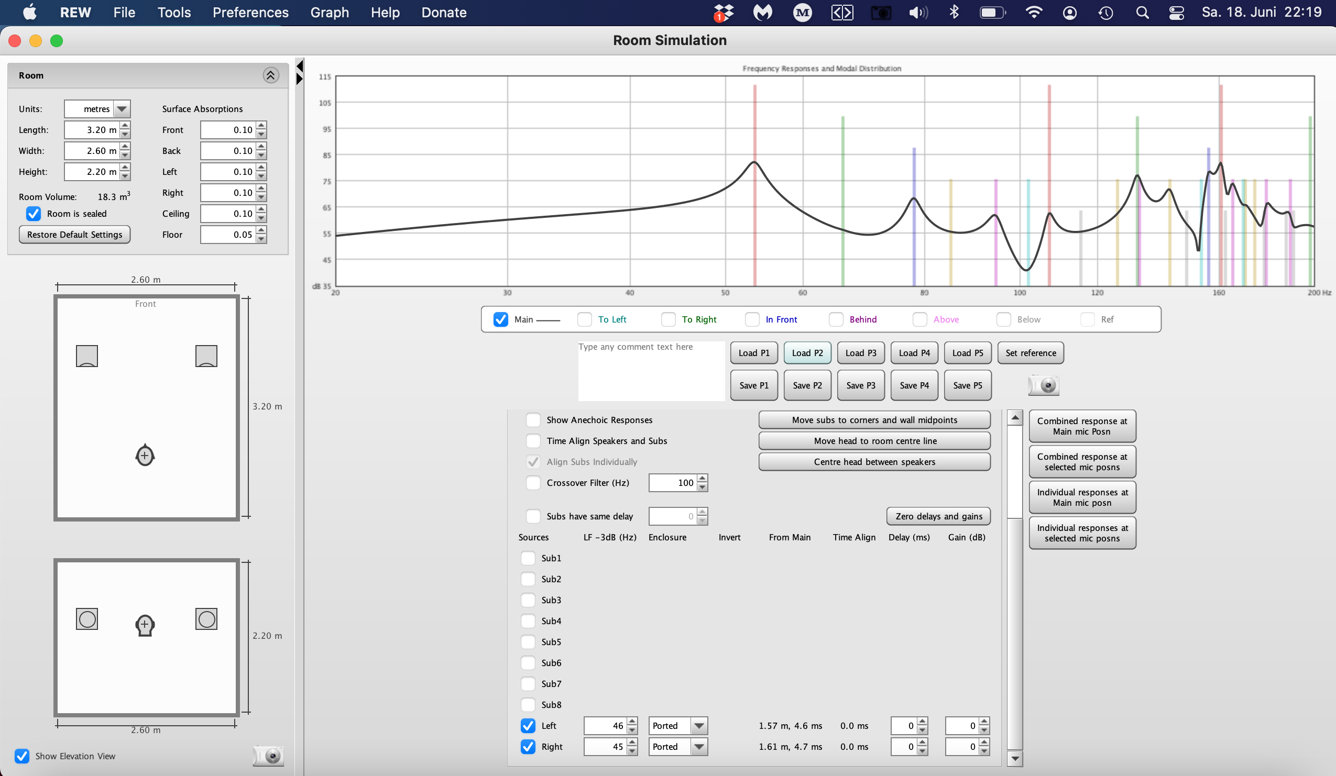Uncheck the Main trace checkbox

pyautogui.click(x=500, y=319)
